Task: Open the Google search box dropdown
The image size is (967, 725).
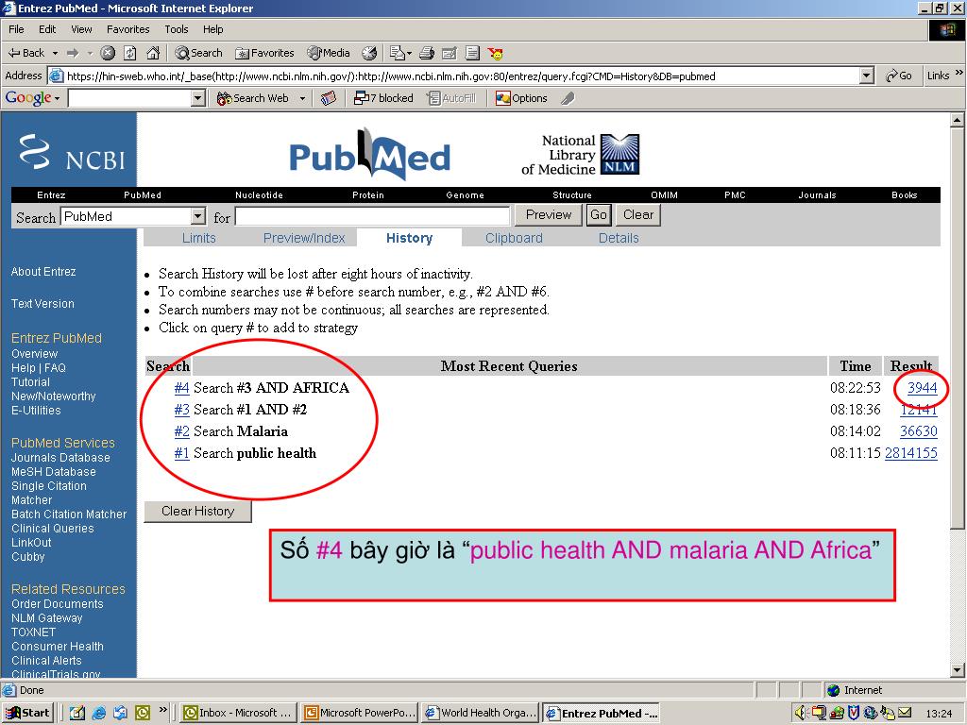Action: (198, 98)
